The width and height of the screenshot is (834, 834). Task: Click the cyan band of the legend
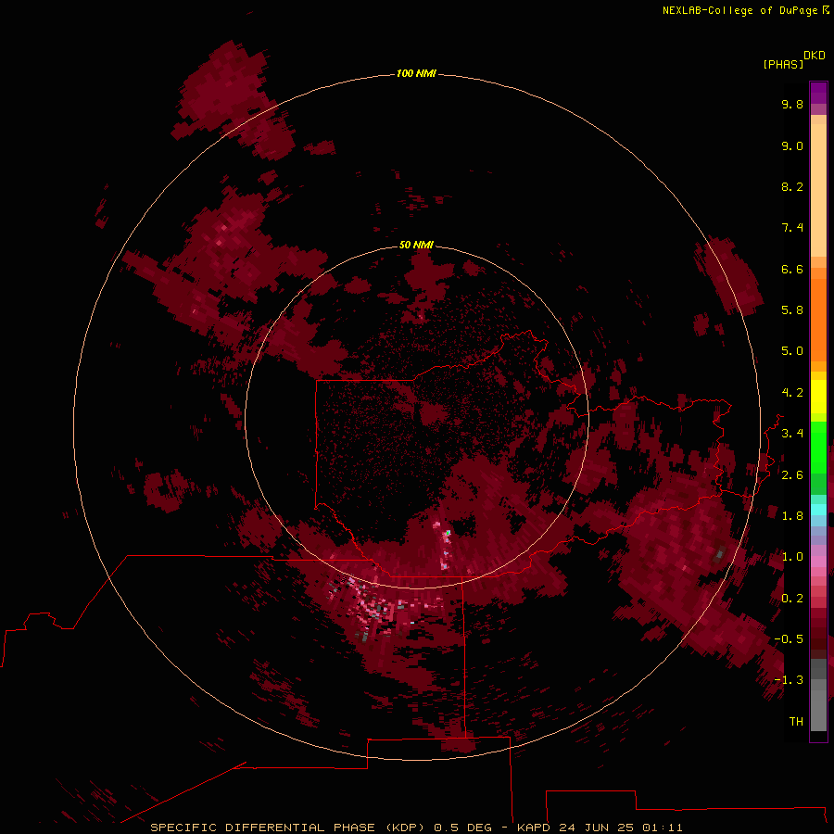coord(818,510)
